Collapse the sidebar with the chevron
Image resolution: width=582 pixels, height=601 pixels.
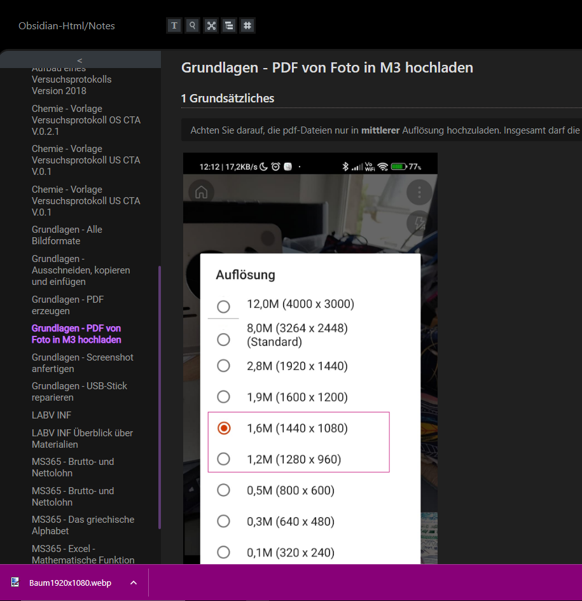(x=79, y=59)
